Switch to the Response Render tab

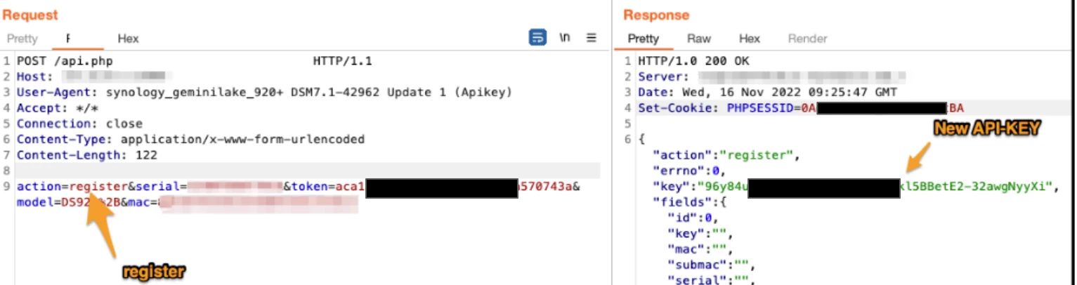[x=807, y=39]
